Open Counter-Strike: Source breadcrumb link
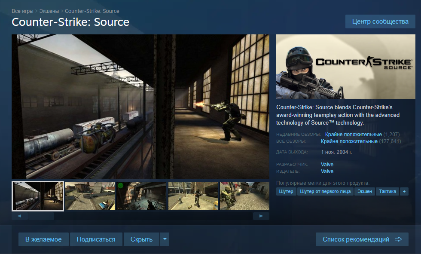Viewport: 421px width, 254px height. [92, 11]
